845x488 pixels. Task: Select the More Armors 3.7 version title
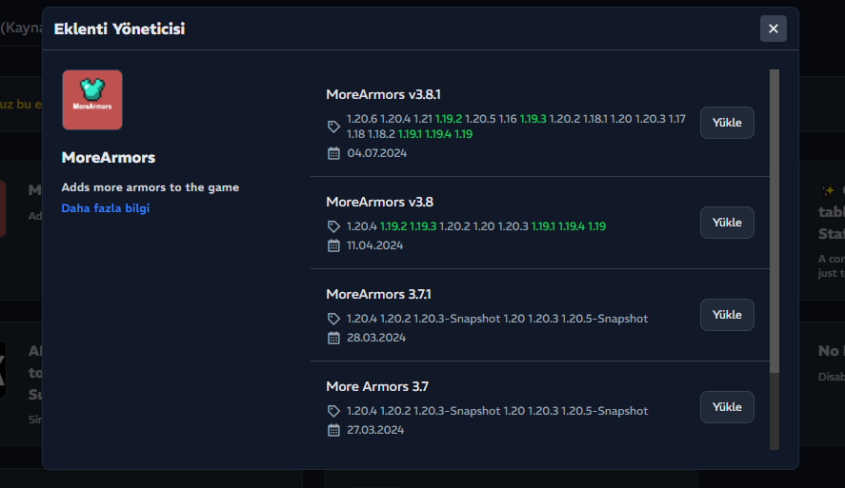(x=377, y=386)
